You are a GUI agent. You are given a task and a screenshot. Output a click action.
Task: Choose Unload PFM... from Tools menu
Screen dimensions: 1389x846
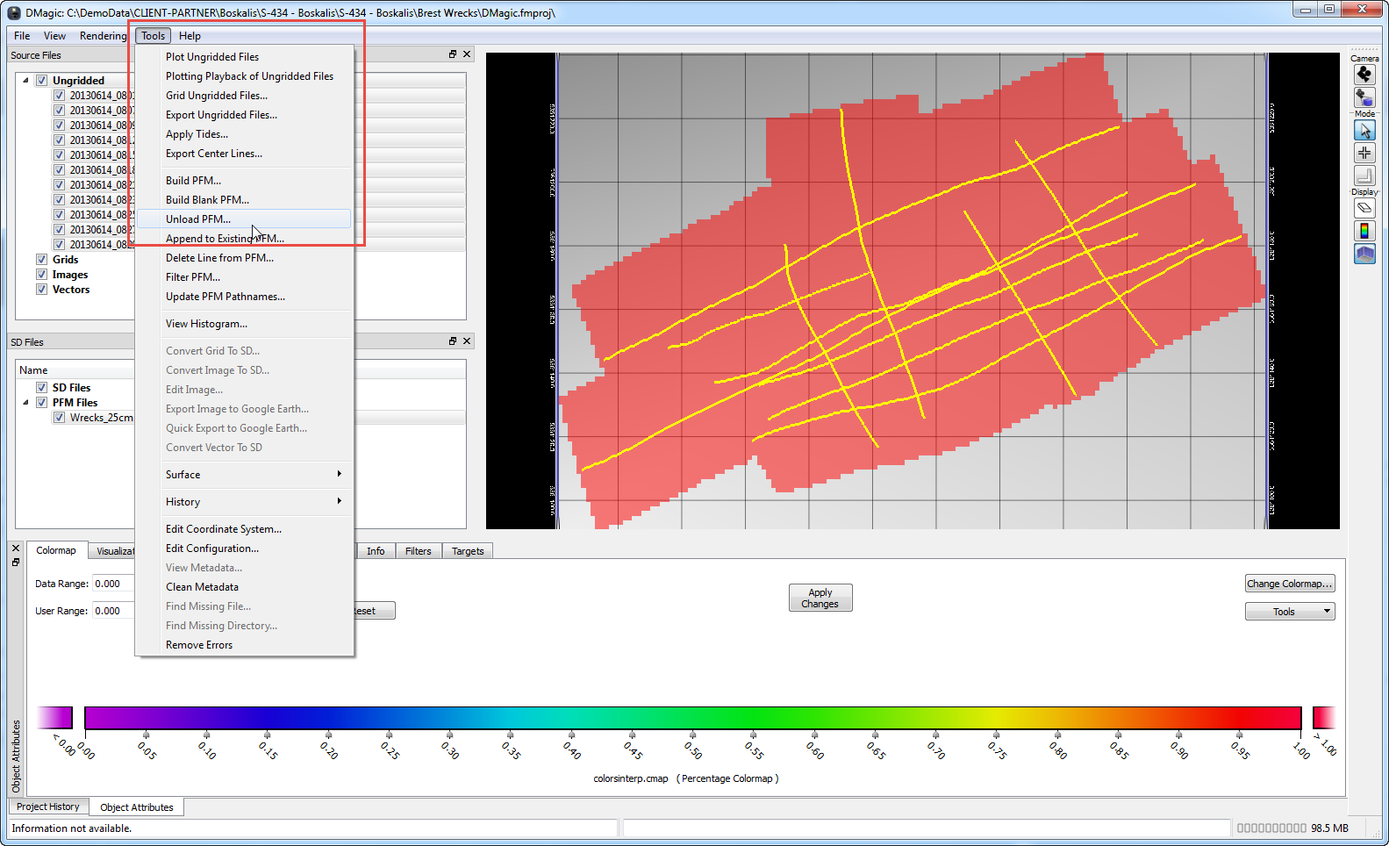(x=198, y=219)
